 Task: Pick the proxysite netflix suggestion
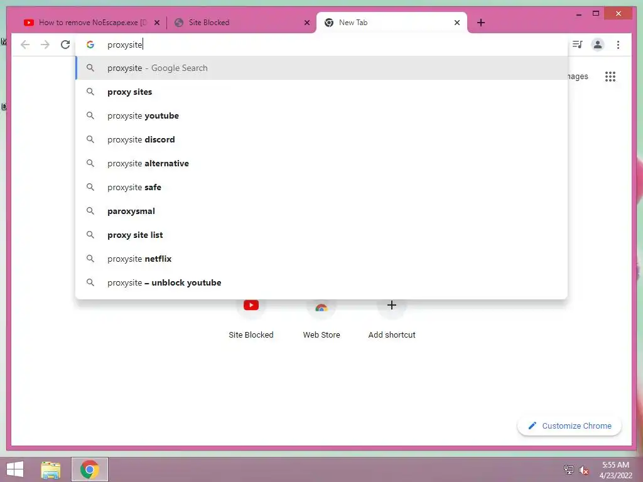(x=322, y=259)
